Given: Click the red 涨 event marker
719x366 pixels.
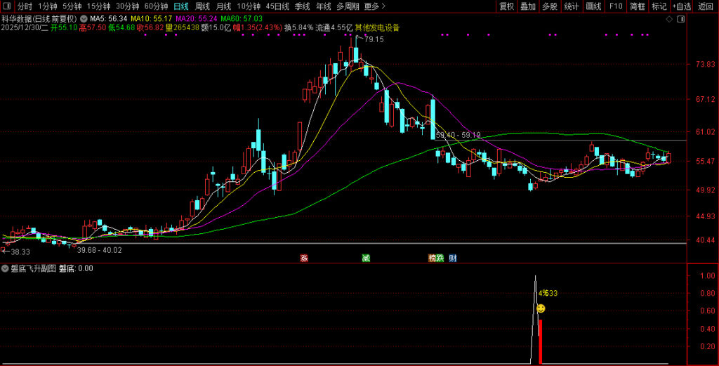Looking at the screenshot, I should coord(304,259).
